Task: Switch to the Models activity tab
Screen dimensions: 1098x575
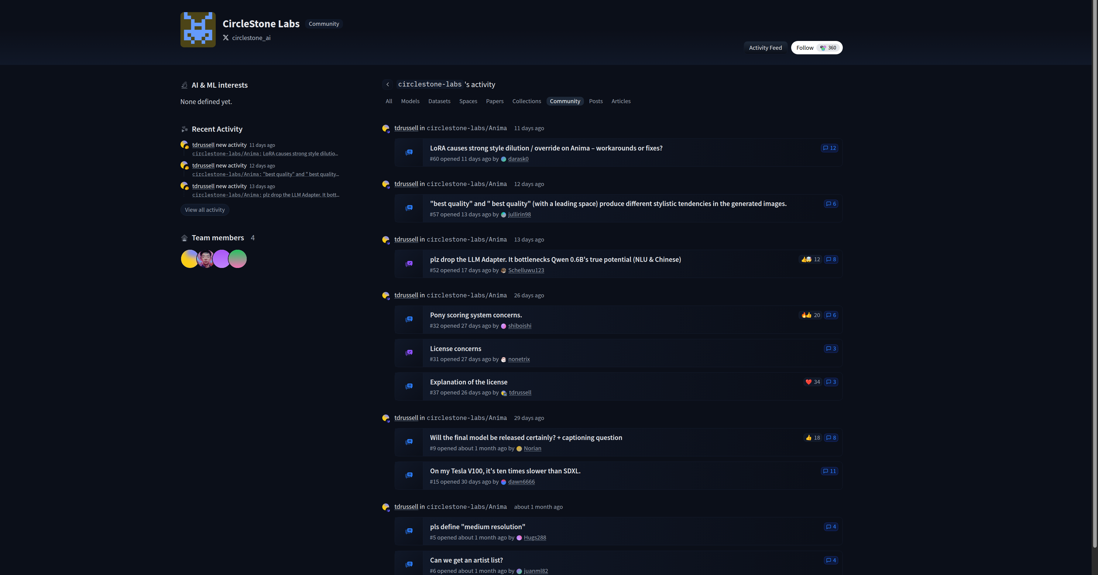Action: click(x=410, y=101)
